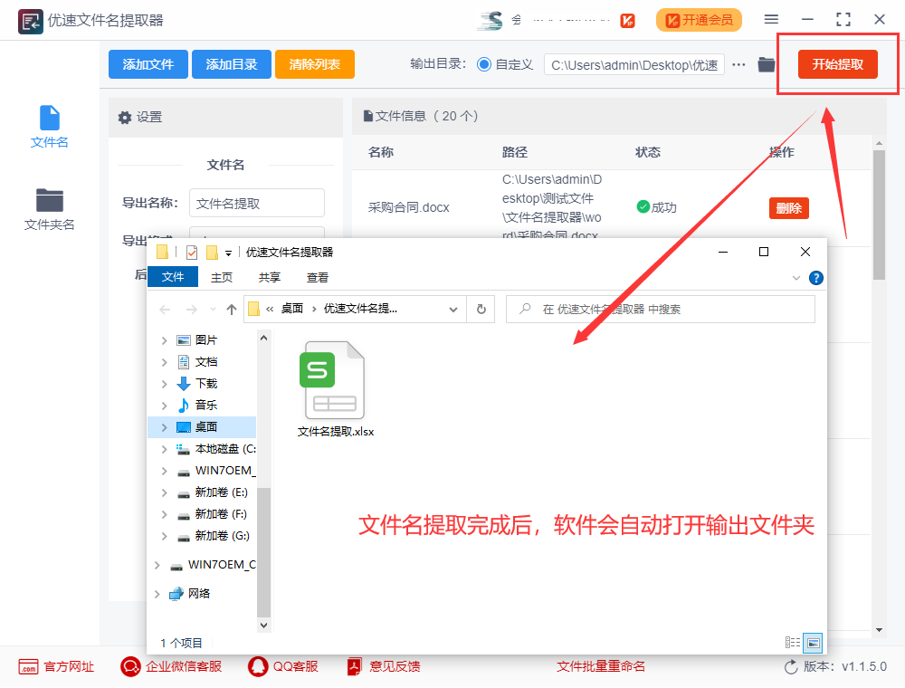905x688 pixels.
Task: Click the app logo in title bar
Action: click(x=30, y=22)
